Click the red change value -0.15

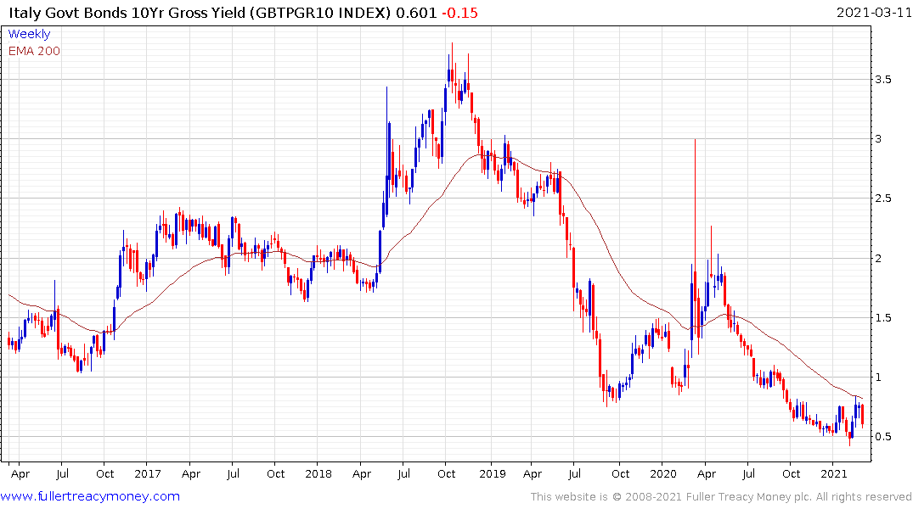pyautogui.click(x=460, y=12)
